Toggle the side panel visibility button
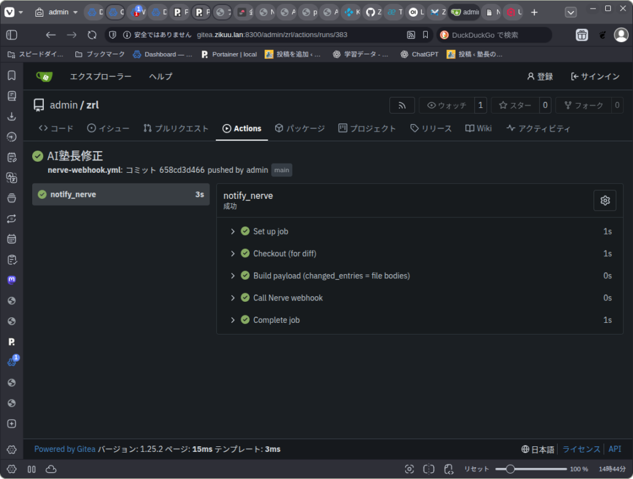Viewport: 633px width, 479px height. point(11,35)
